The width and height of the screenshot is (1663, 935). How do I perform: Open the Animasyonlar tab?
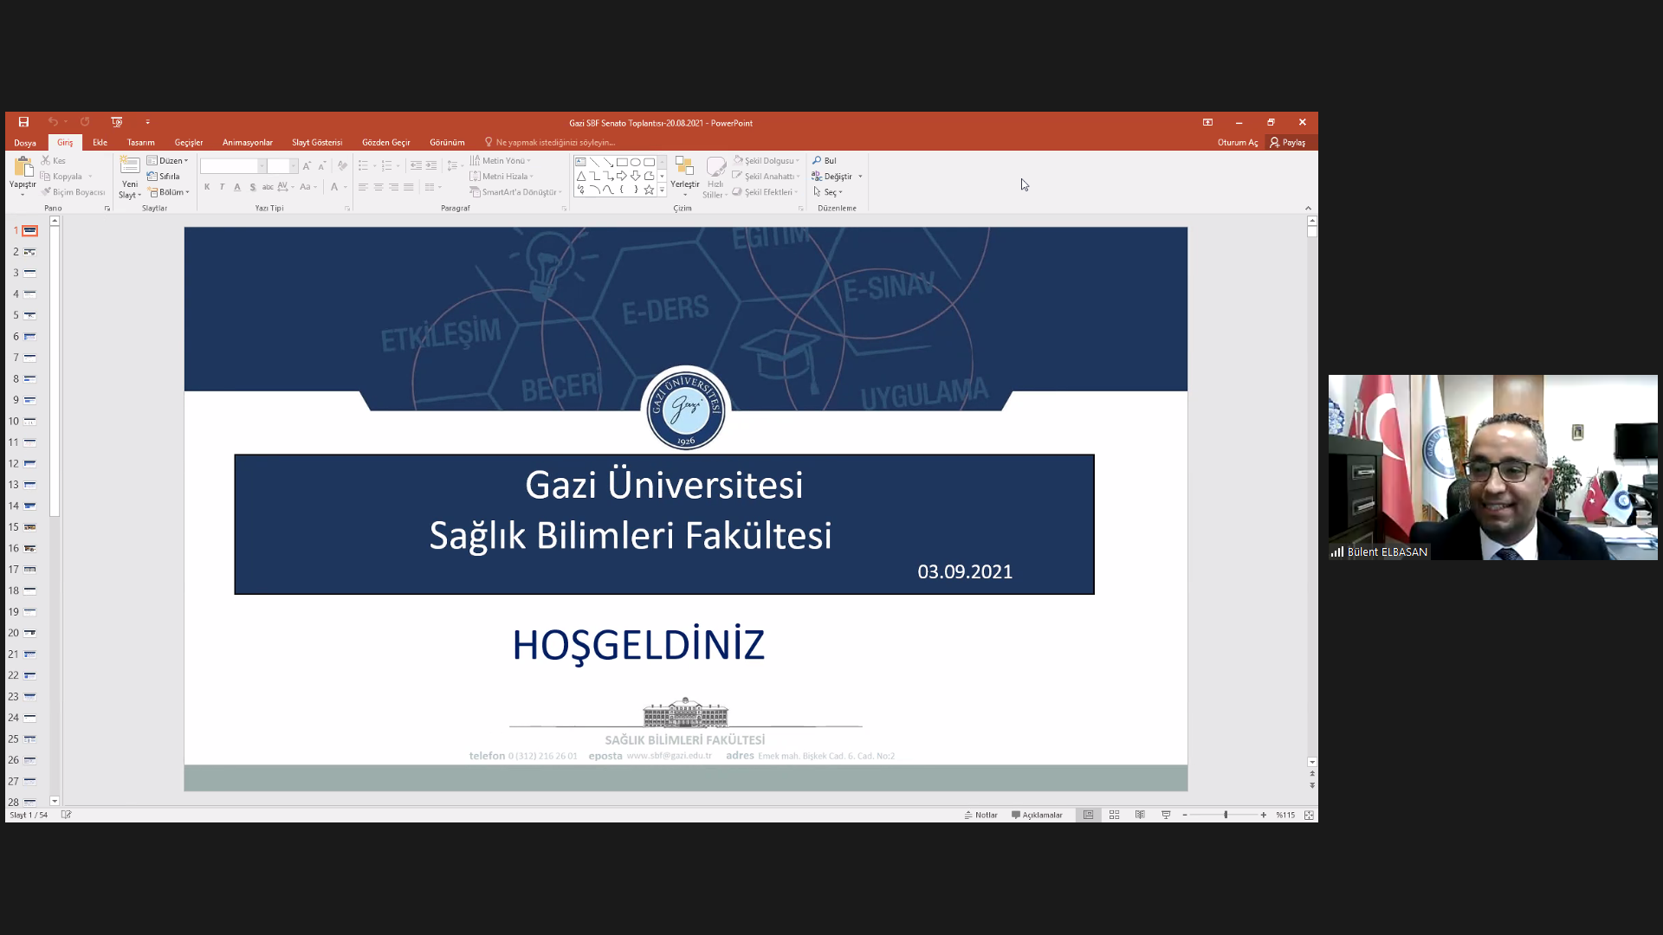point(248,143)
